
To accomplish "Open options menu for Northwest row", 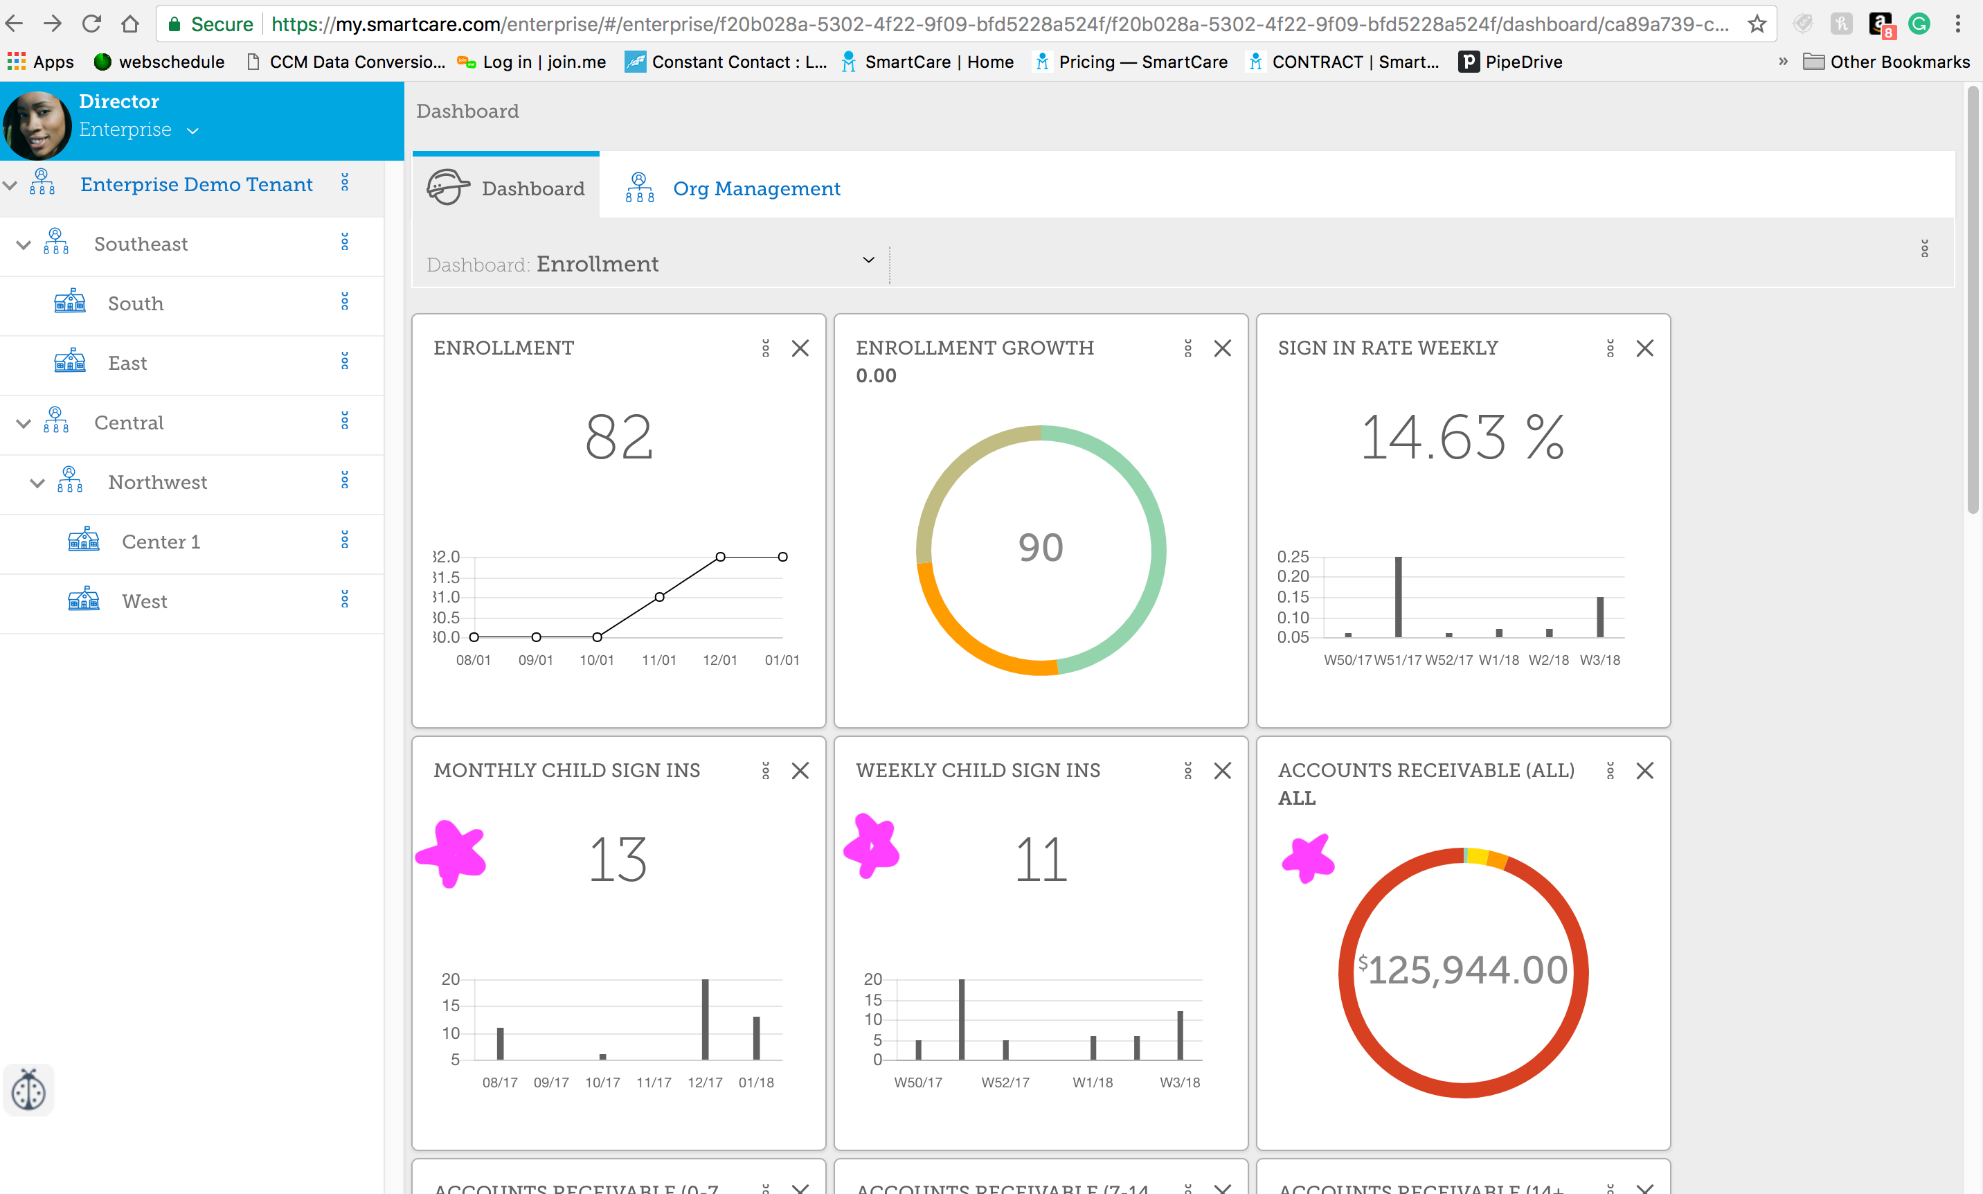I will (x=345, y=481).
